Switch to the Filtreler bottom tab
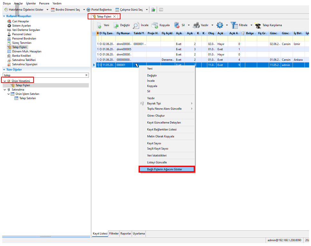The image size is (311, 246). click(x=114, y=233)
